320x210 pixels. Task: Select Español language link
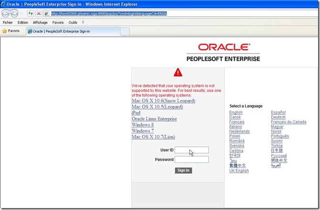click(278, 112)
